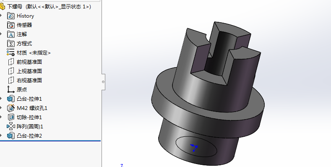Click the 凸台-拉伸1 extrude feature icon
The height and width of the screenshot is (167, 331).
(x=11, y=99)
